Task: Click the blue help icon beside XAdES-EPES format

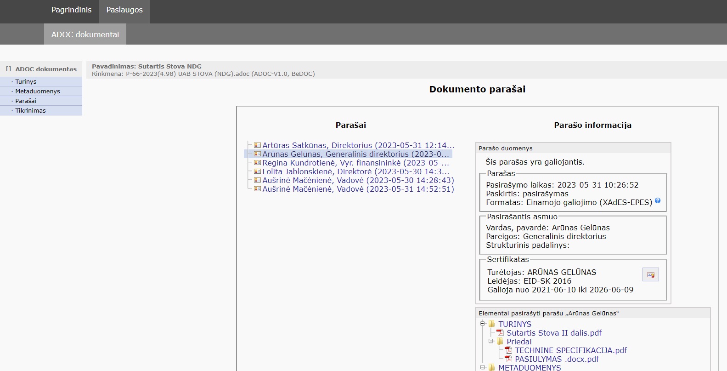Action: (x=657, y=201)
